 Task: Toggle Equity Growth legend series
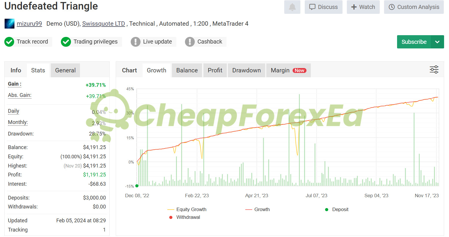(x=187, y=209)
